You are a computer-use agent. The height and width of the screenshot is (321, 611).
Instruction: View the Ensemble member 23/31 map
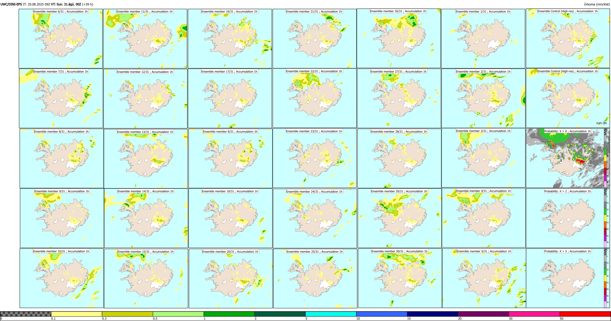[315, 158]
